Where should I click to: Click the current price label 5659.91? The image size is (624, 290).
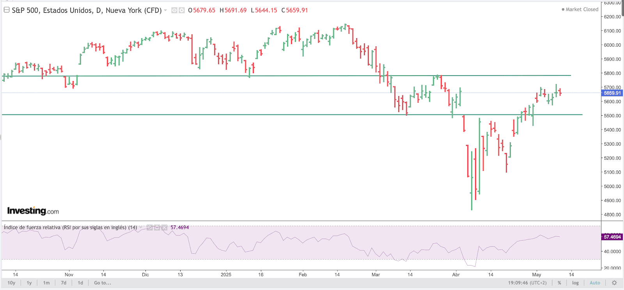pyautogui.click(x=612, y=93)
